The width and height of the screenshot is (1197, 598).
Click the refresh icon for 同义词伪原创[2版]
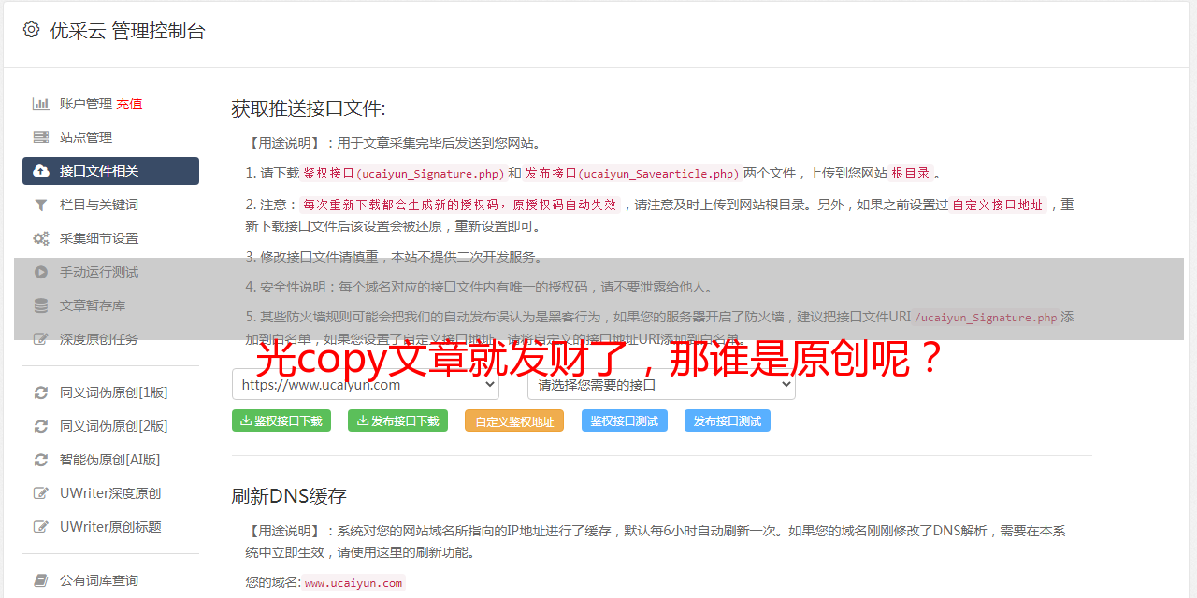[41, 426]
